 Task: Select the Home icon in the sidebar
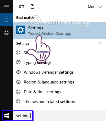[6, 20]
